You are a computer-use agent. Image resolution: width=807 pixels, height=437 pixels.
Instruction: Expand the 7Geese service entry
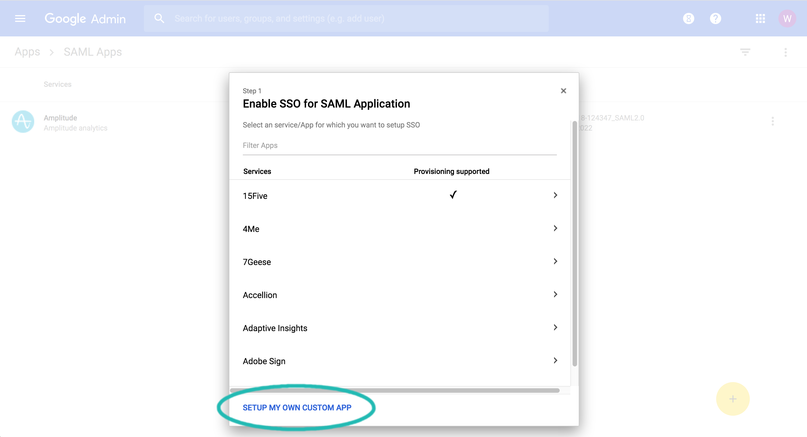pos(556,261)
